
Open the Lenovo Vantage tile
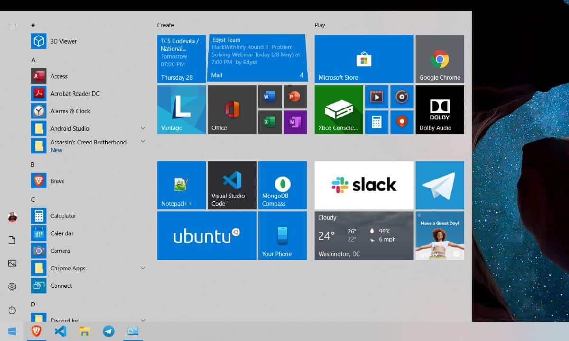181,109
